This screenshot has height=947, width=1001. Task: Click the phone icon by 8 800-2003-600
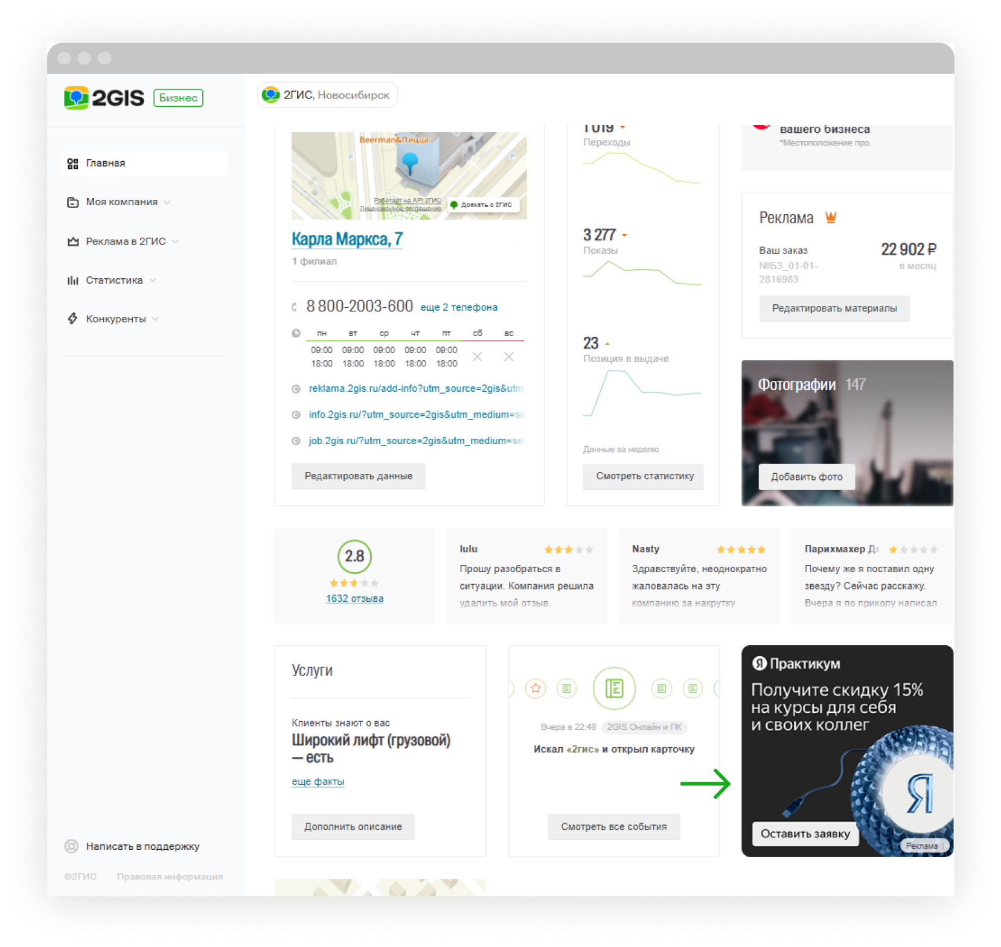coord(295,307)
